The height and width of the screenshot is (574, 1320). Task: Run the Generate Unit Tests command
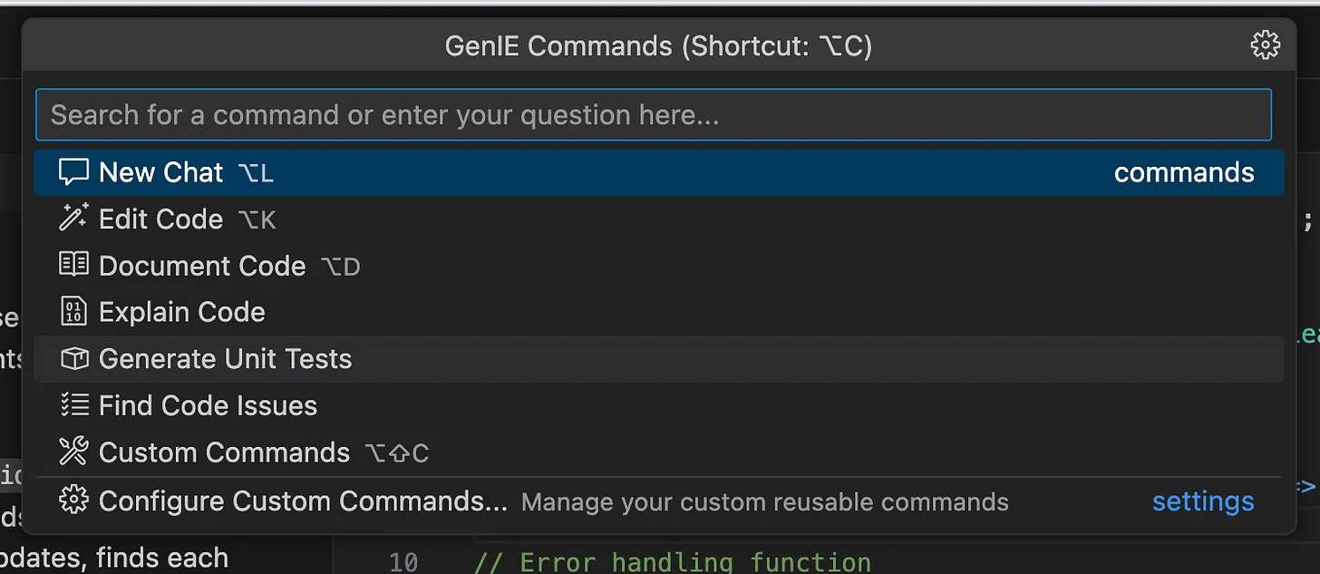(x=227, y=358)
